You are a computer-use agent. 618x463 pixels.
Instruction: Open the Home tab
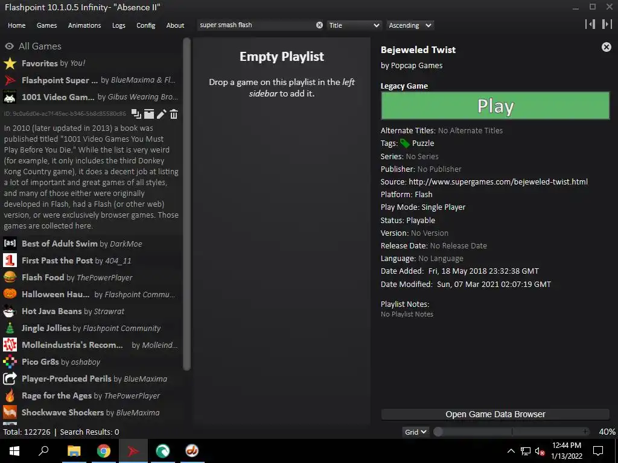pos(16,25)
